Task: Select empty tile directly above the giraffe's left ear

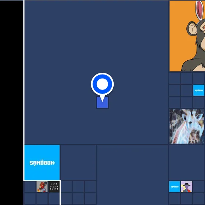Action: click(x=187, y=102)
